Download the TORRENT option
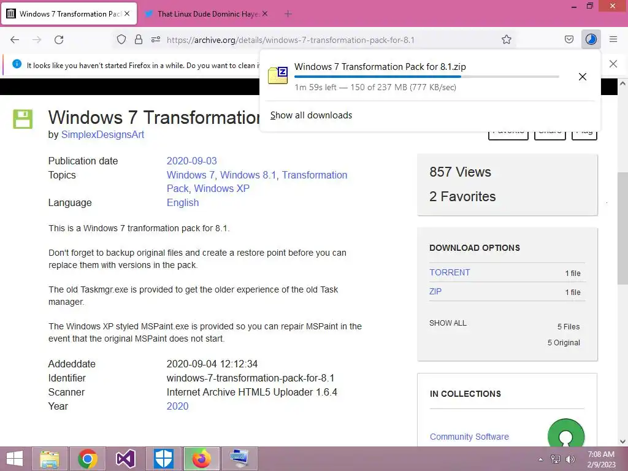Screen dimensions: 628x471 (x=450, y=272)
